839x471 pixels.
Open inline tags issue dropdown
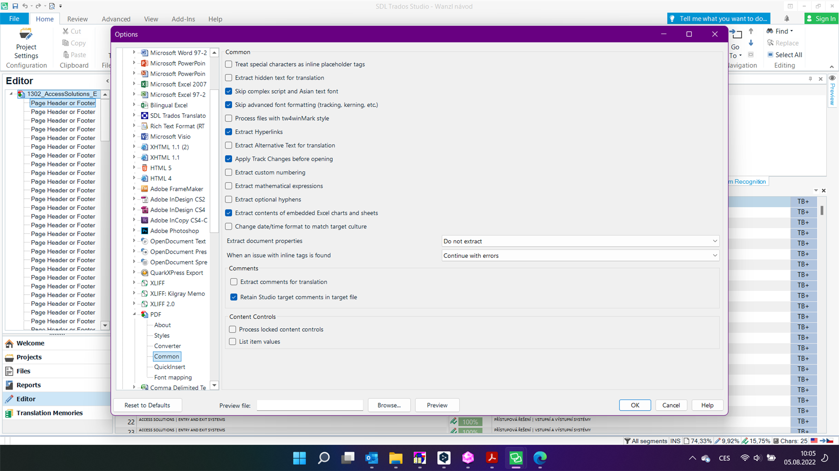coord(580,256)
